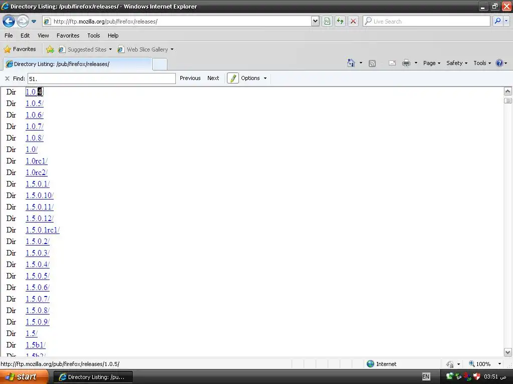Click the Home icon
The height and width of the screenshot is (384, 513).
pos(351,63)
